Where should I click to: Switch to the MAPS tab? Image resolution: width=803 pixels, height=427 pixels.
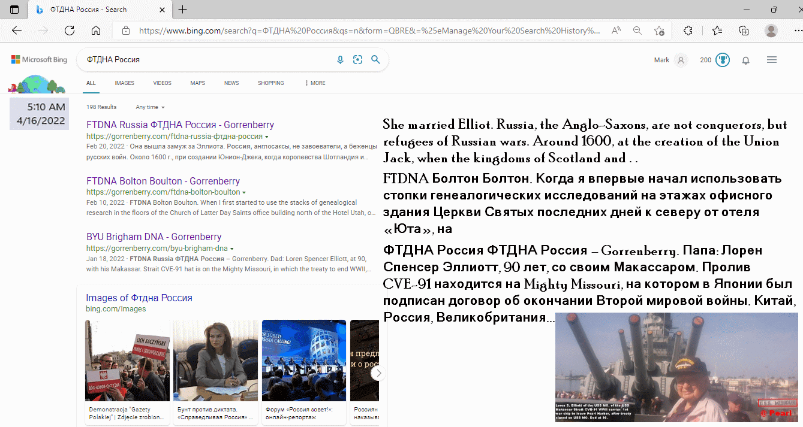point(198,83)
